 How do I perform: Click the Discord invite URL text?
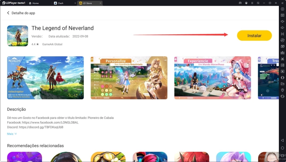click(41, 127)
